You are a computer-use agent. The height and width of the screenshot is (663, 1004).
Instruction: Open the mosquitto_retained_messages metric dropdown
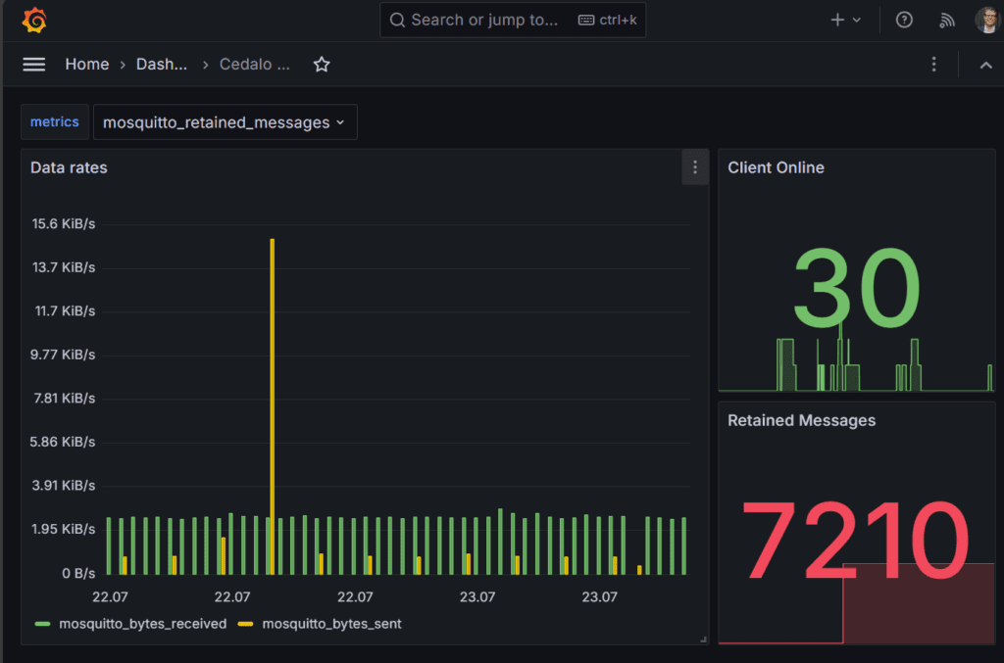click(225, 121)
